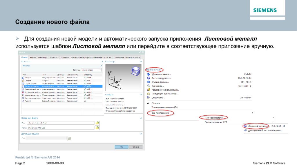Open the Единицы units dropdown
Viewport: 297px width, 167px height.
pyautogui.click(x=91, y=70)
